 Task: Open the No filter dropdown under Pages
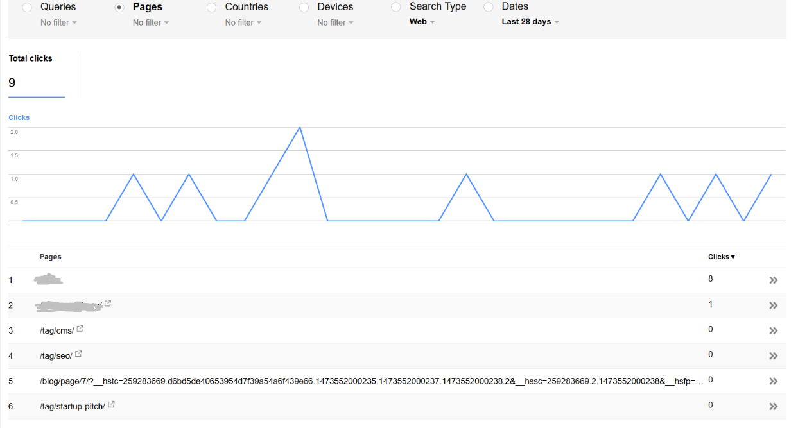click(151, 22)
